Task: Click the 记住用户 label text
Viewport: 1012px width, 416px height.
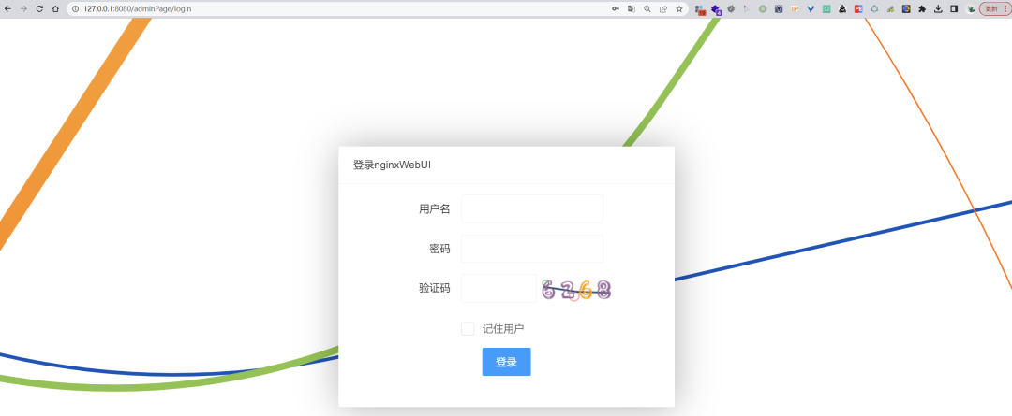Action: (x=503, y=328)
